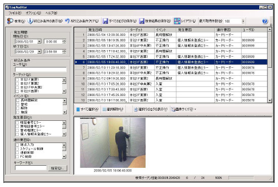Click the Deselect (選択解除) icon button
The height and width of the screenshot is (187, 278).
[104, 109]
